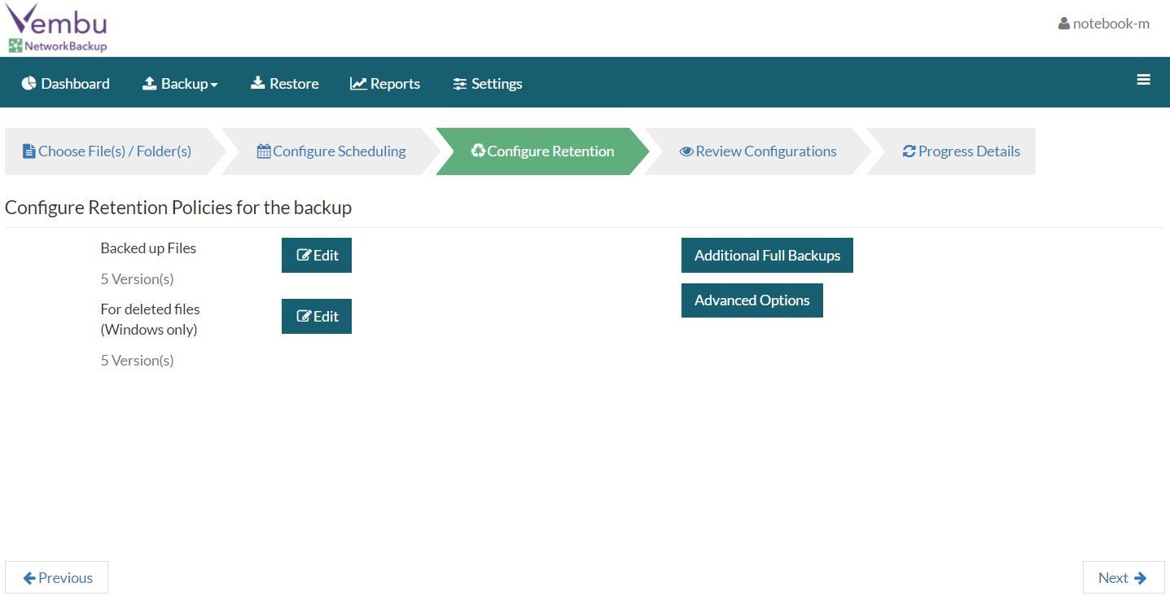Open Advanced Options for retention

pyautogui.click(x=751, y=300)
